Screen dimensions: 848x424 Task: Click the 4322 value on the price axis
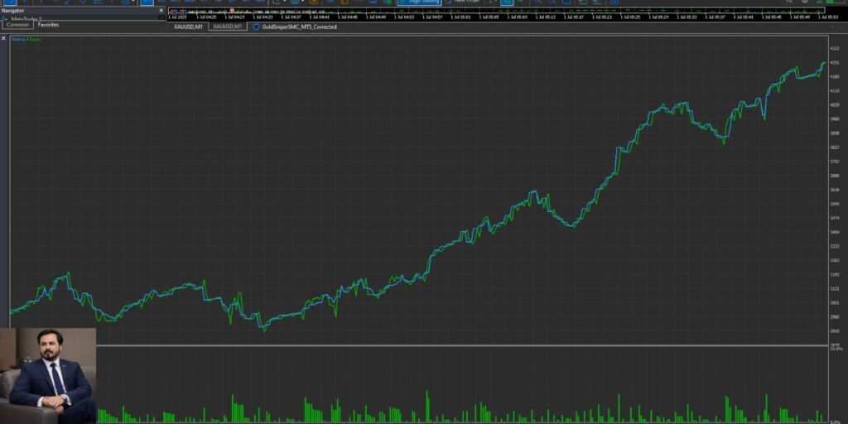click(834, 49)
